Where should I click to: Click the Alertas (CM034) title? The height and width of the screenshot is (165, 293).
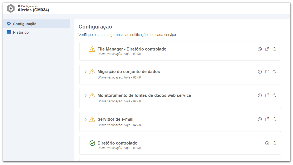click(x=33, y=10)
